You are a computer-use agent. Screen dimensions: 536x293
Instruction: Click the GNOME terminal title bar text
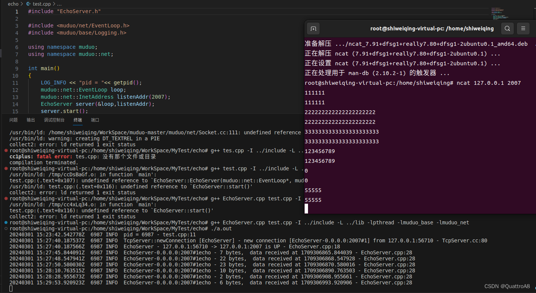point(432,29)
